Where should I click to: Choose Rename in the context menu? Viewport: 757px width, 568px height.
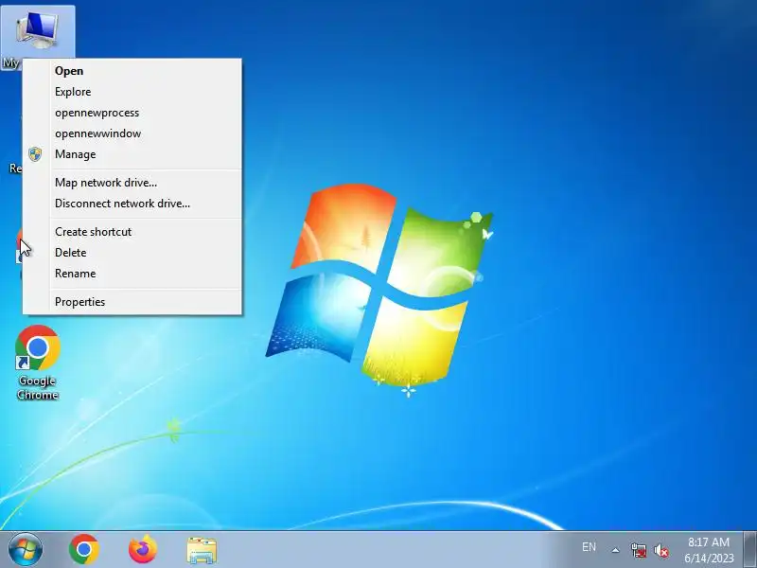point(132,274)
